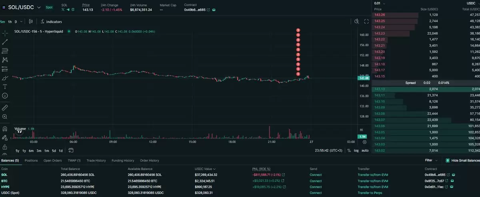
Task: Open the SOL website globe link
Action: pos(73,10)
